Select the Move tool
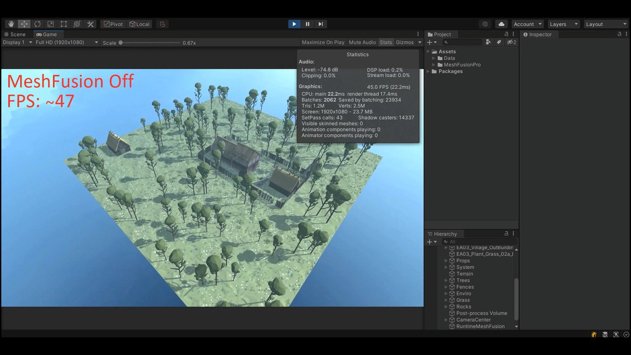The image size is (631, 355). coord(24,24)
